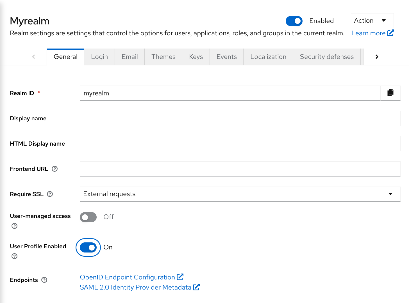The height and width of the screenshot is (303, 409).
Task: Click the User Profile Enabled help icon
Action: (14, 256)
